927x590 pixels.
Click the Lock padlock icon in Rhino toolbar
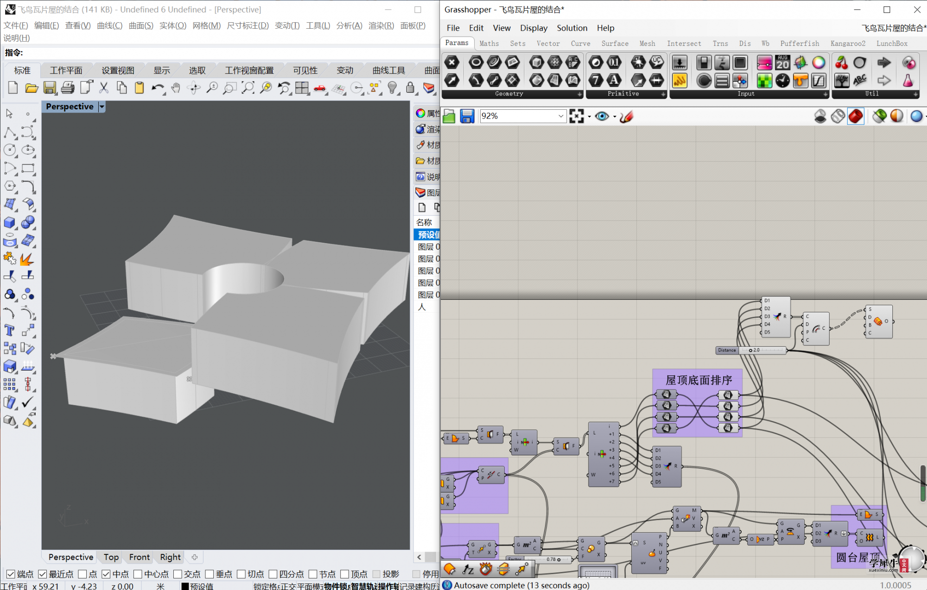410,88
